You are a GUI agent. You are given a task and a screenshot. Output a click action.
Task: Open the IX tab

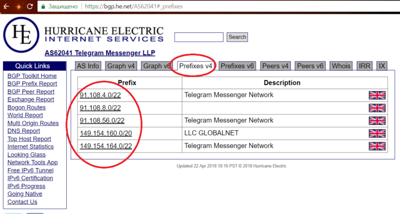[x=382, y=66]
